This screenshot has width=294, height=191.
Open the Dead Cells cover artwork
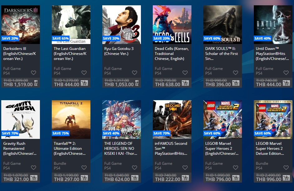(x=172, y=25)
